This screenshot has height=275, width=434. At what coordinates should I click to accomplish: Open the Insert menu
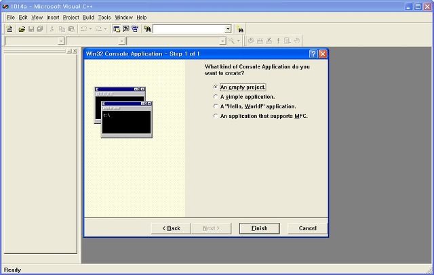tap(53, 18)
